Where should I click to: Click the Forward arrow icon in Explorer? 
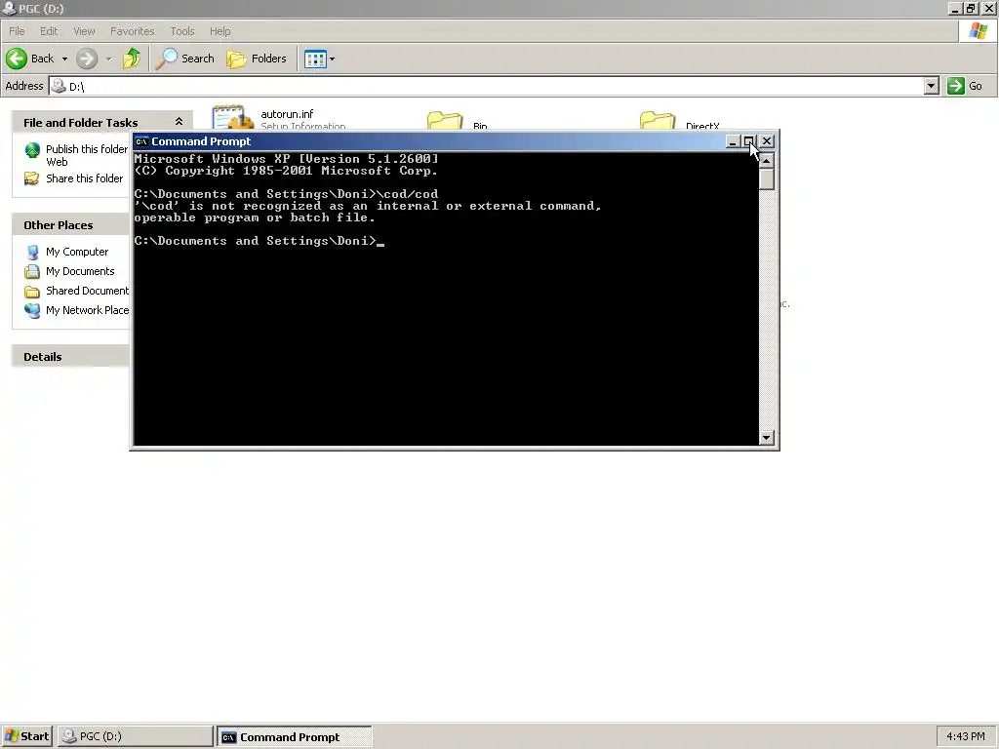(x=87, y=59)
